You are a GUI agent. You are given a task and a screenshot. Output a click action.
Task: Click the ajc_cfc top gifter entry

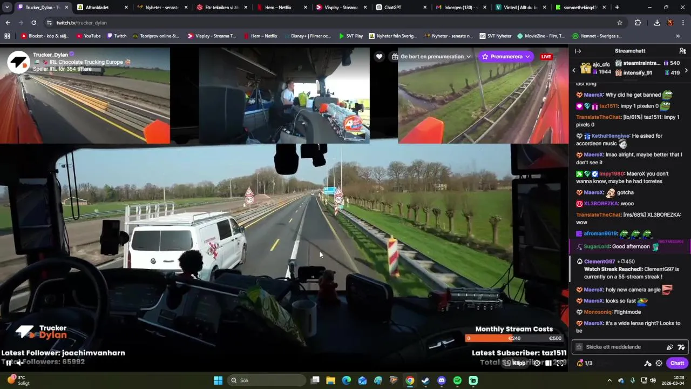(595, 68)
